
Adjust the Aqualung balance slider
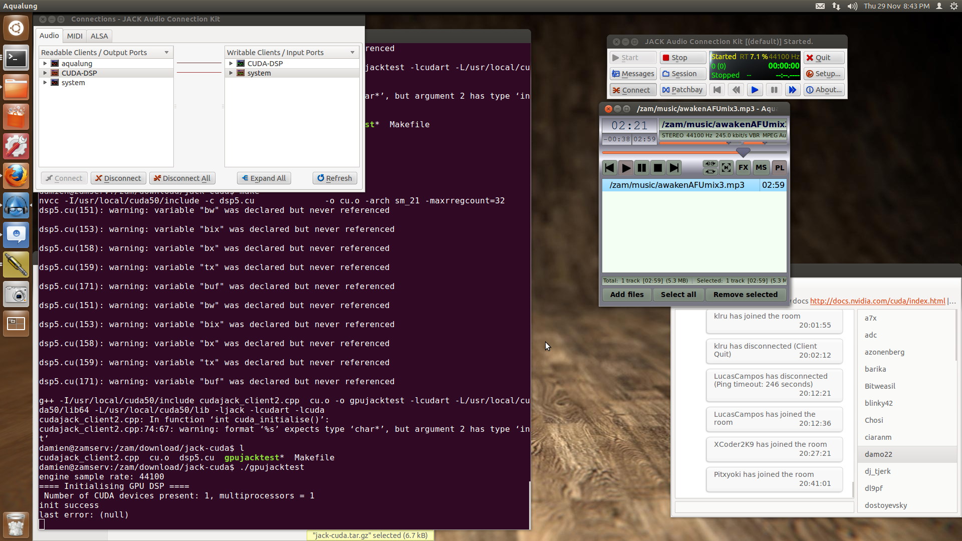[x=765, y=143]
